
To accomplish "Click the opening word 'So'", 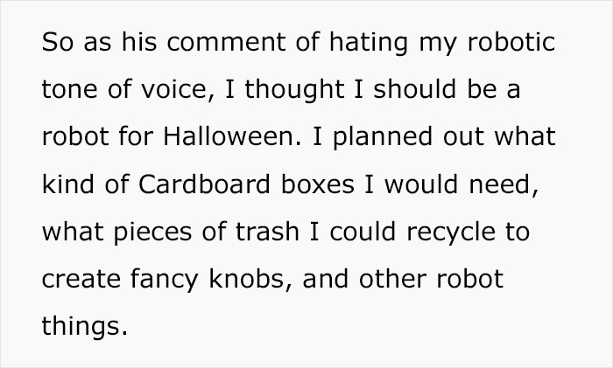I will coord(58,41).
